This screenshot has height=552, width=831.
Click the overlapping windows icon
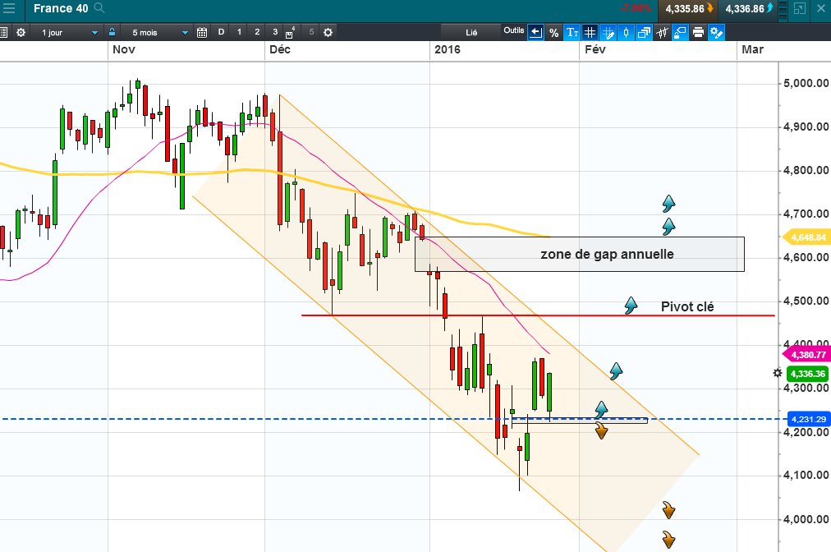point(644,32)
